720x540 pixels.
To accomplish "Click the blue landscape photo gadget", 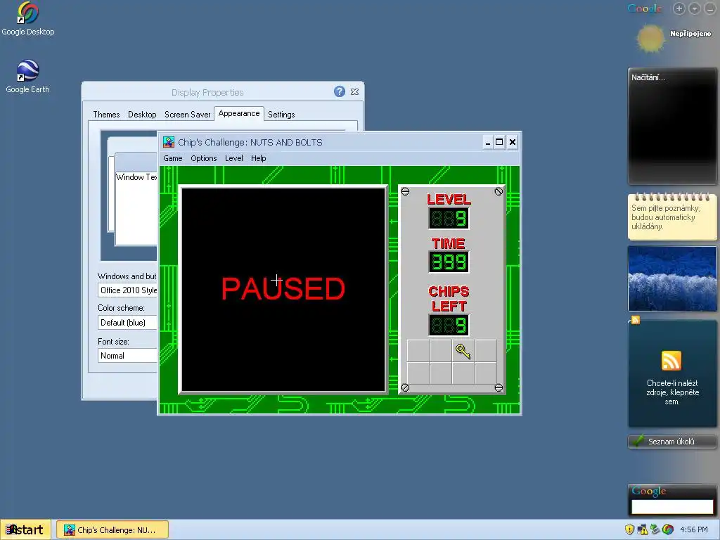I will click(x=671, y=278).
